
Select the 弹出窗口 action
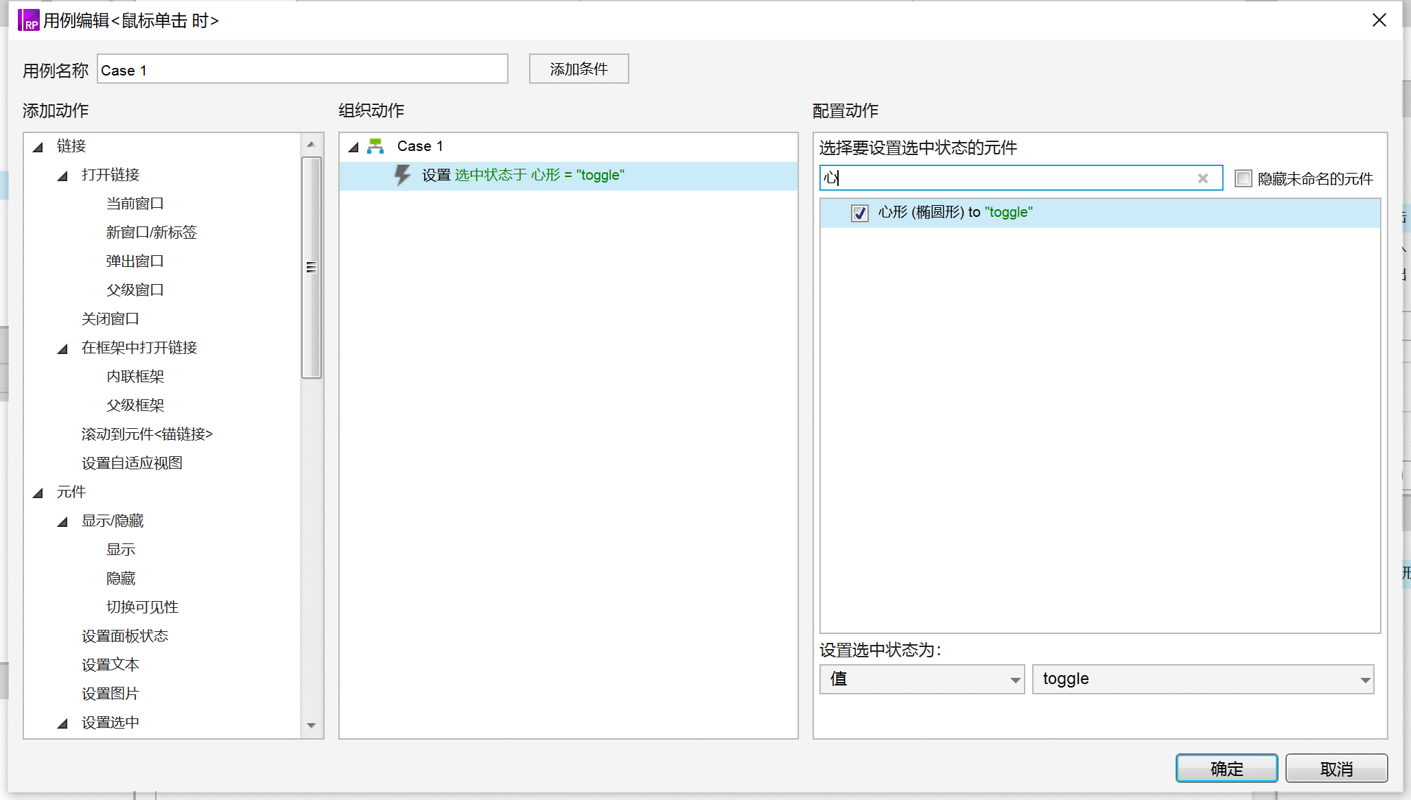135,261
